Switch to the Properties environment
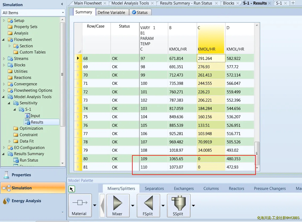 tap(33, 175)
